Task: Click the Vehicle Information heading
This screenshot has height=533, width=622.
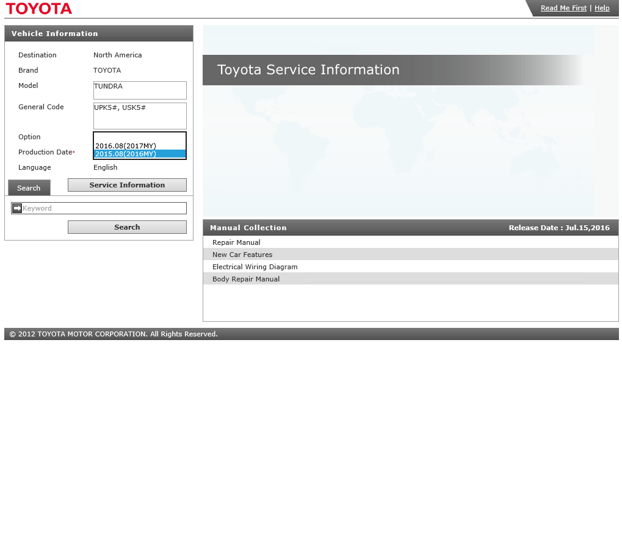Action: (x=54, y=34)
